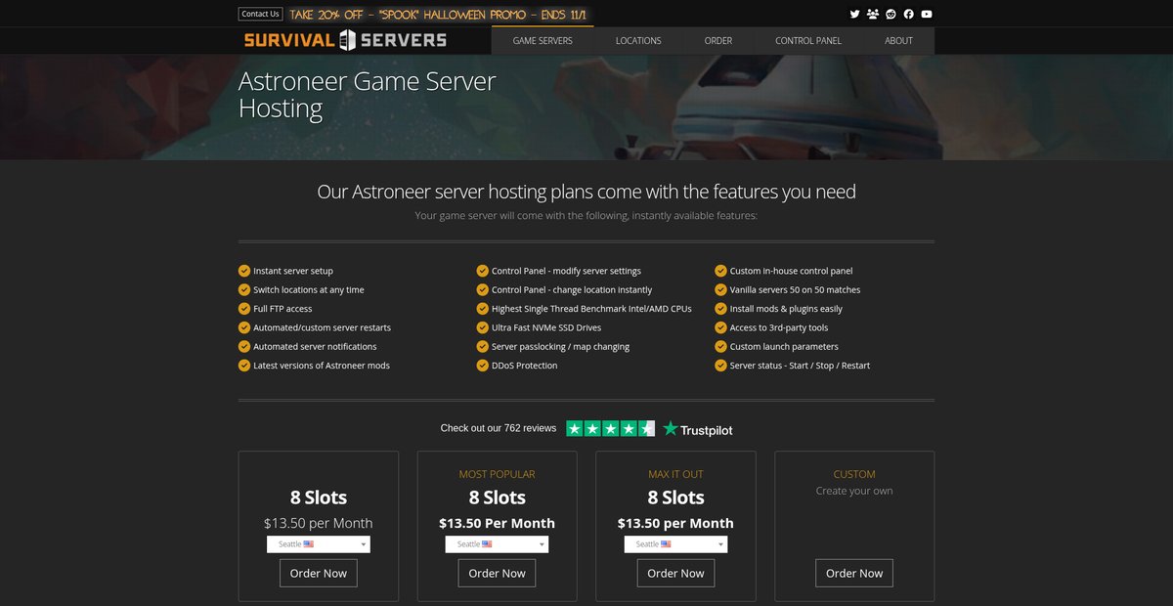This screenshot has width=1173, height=606.
Task: Click checkmark beside Control Panel - modify server settings
Action: coord(483,271)
